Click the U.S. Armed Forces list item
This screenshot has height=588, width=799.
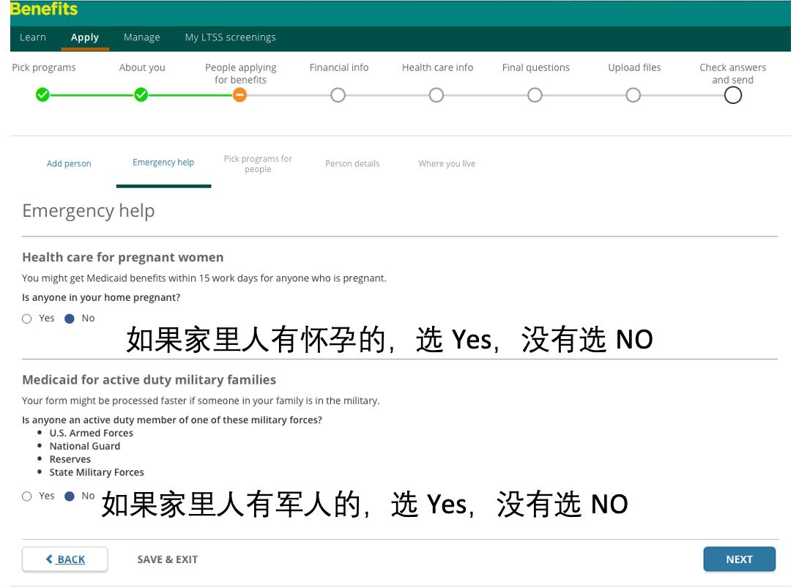click(92, 433)
